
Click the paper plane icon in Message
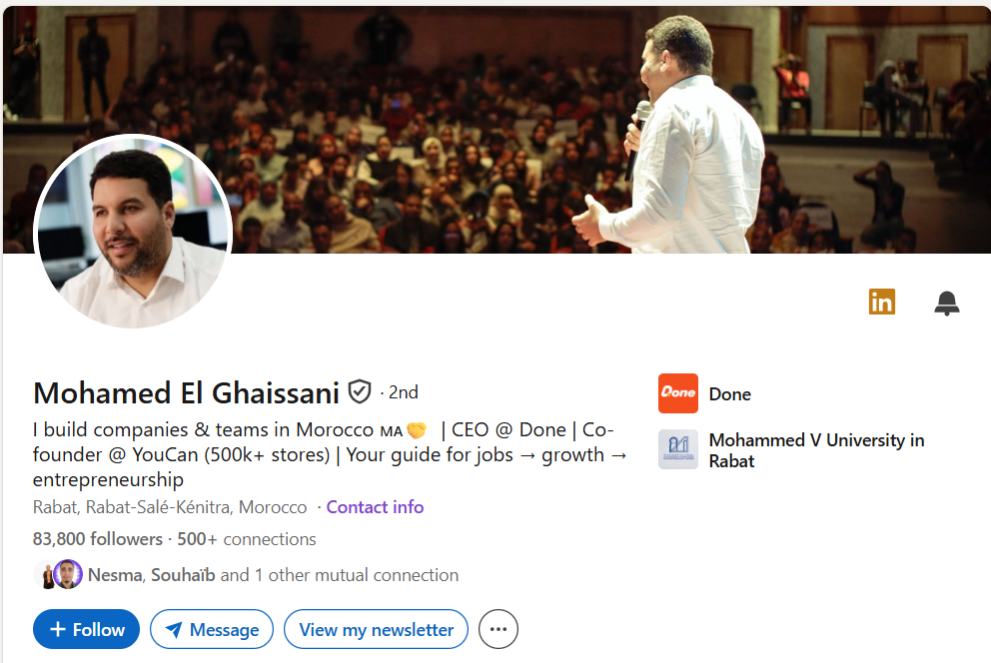click(x=174, y=629)
